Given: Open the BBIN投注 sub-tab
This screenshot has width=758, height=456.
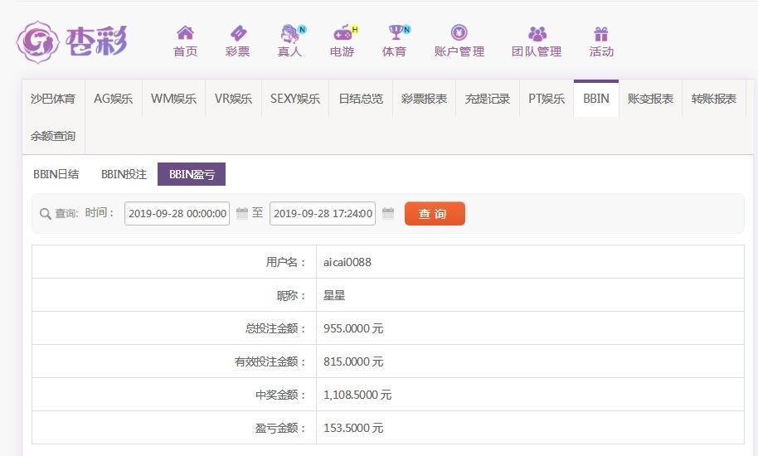Looking at the screenshot, I should pos(124,174).
